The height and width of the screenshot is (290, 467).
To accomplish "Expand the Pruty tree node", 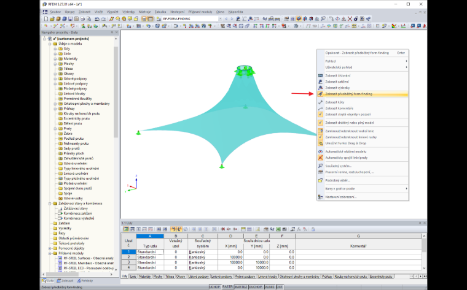I will pos(55,129).
